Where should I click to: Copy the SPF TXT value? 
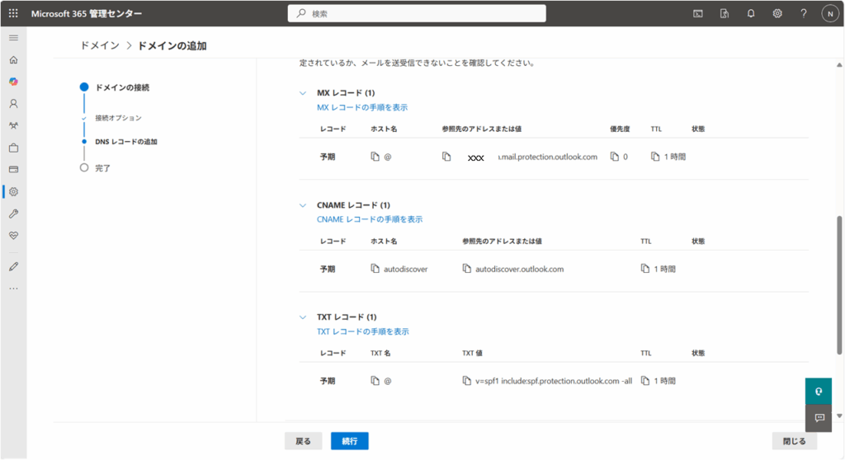click(467, 381)
